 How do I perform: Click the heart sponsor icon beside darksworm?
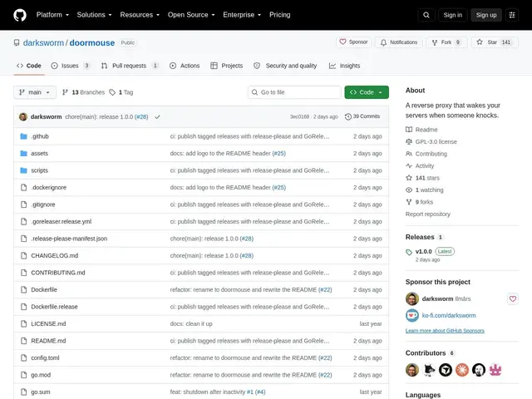click(x=513, y=298)
